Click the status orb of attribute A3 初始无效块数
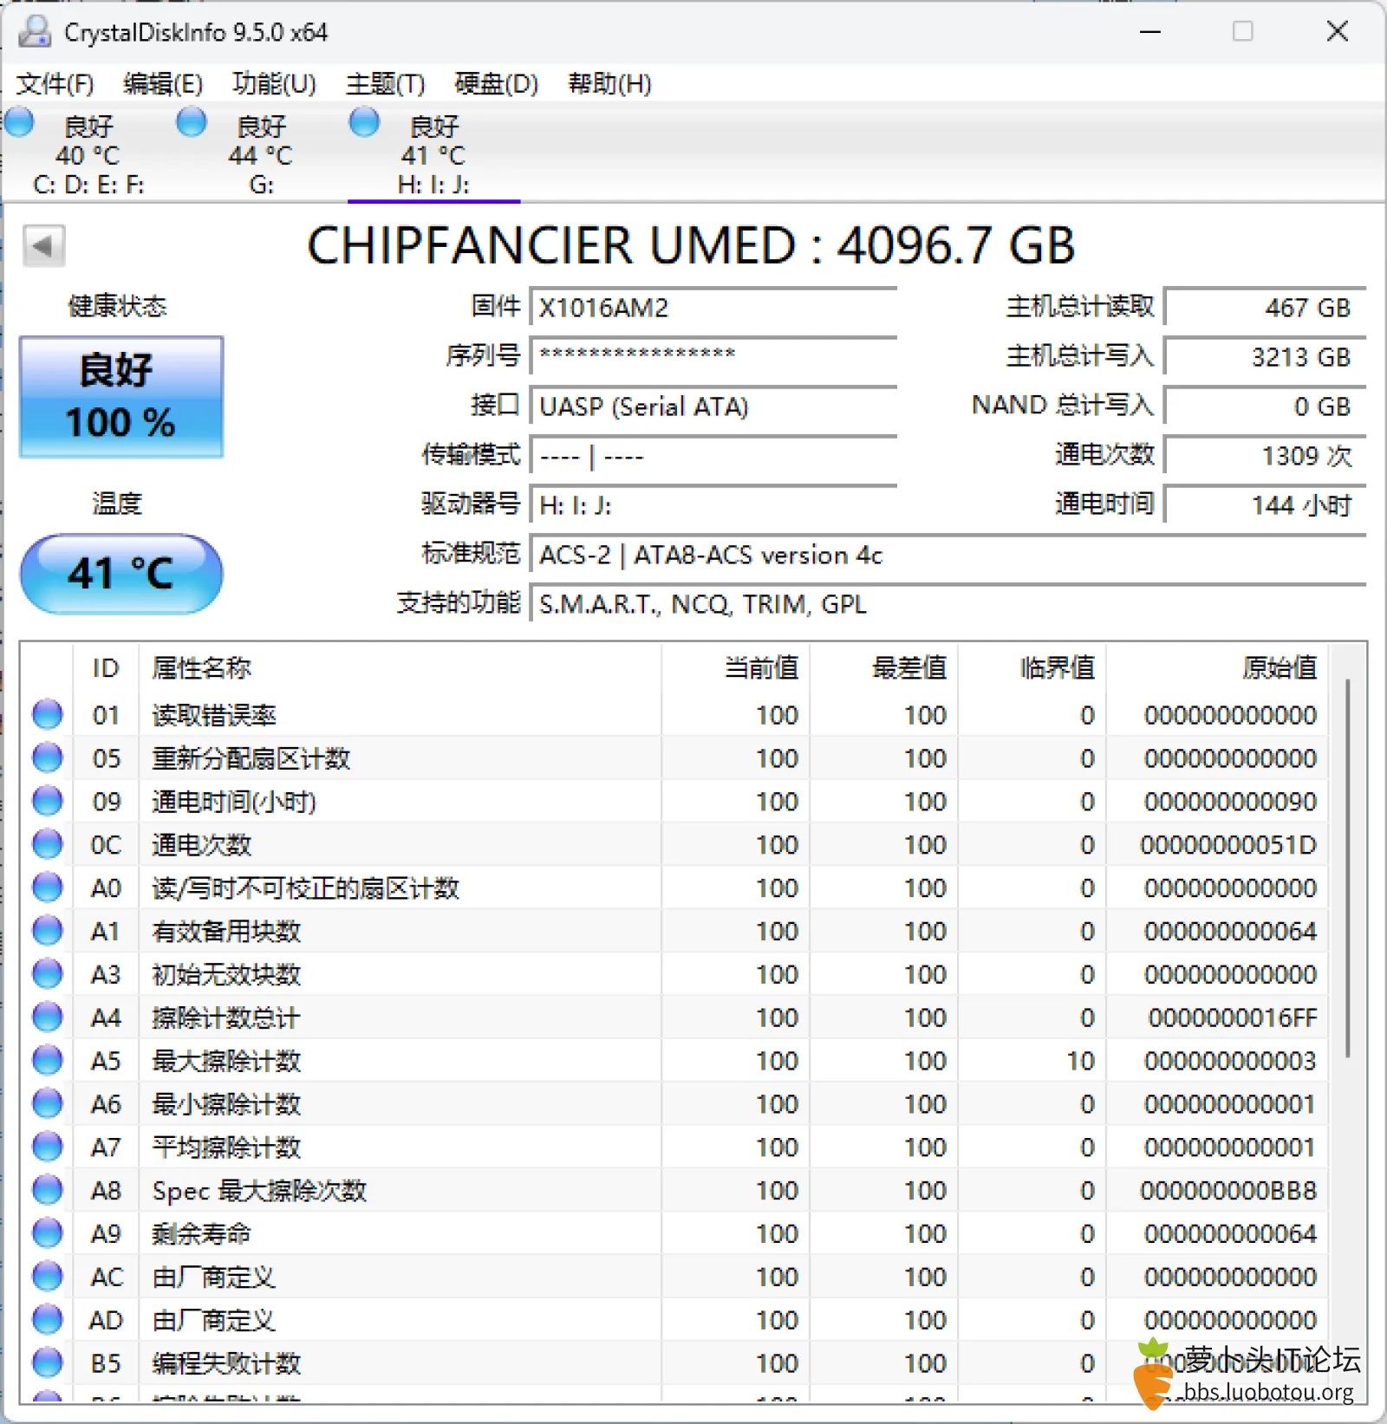The height and width of the screenshot is (1424, 1387). [x=48, y=974]
